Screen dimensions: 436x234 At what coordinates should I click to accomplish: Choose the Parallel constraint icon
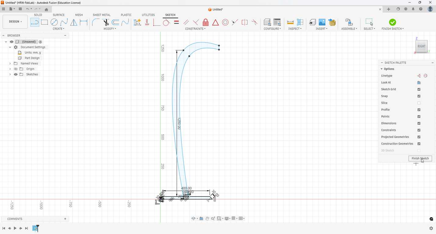[x=186, y=22]
